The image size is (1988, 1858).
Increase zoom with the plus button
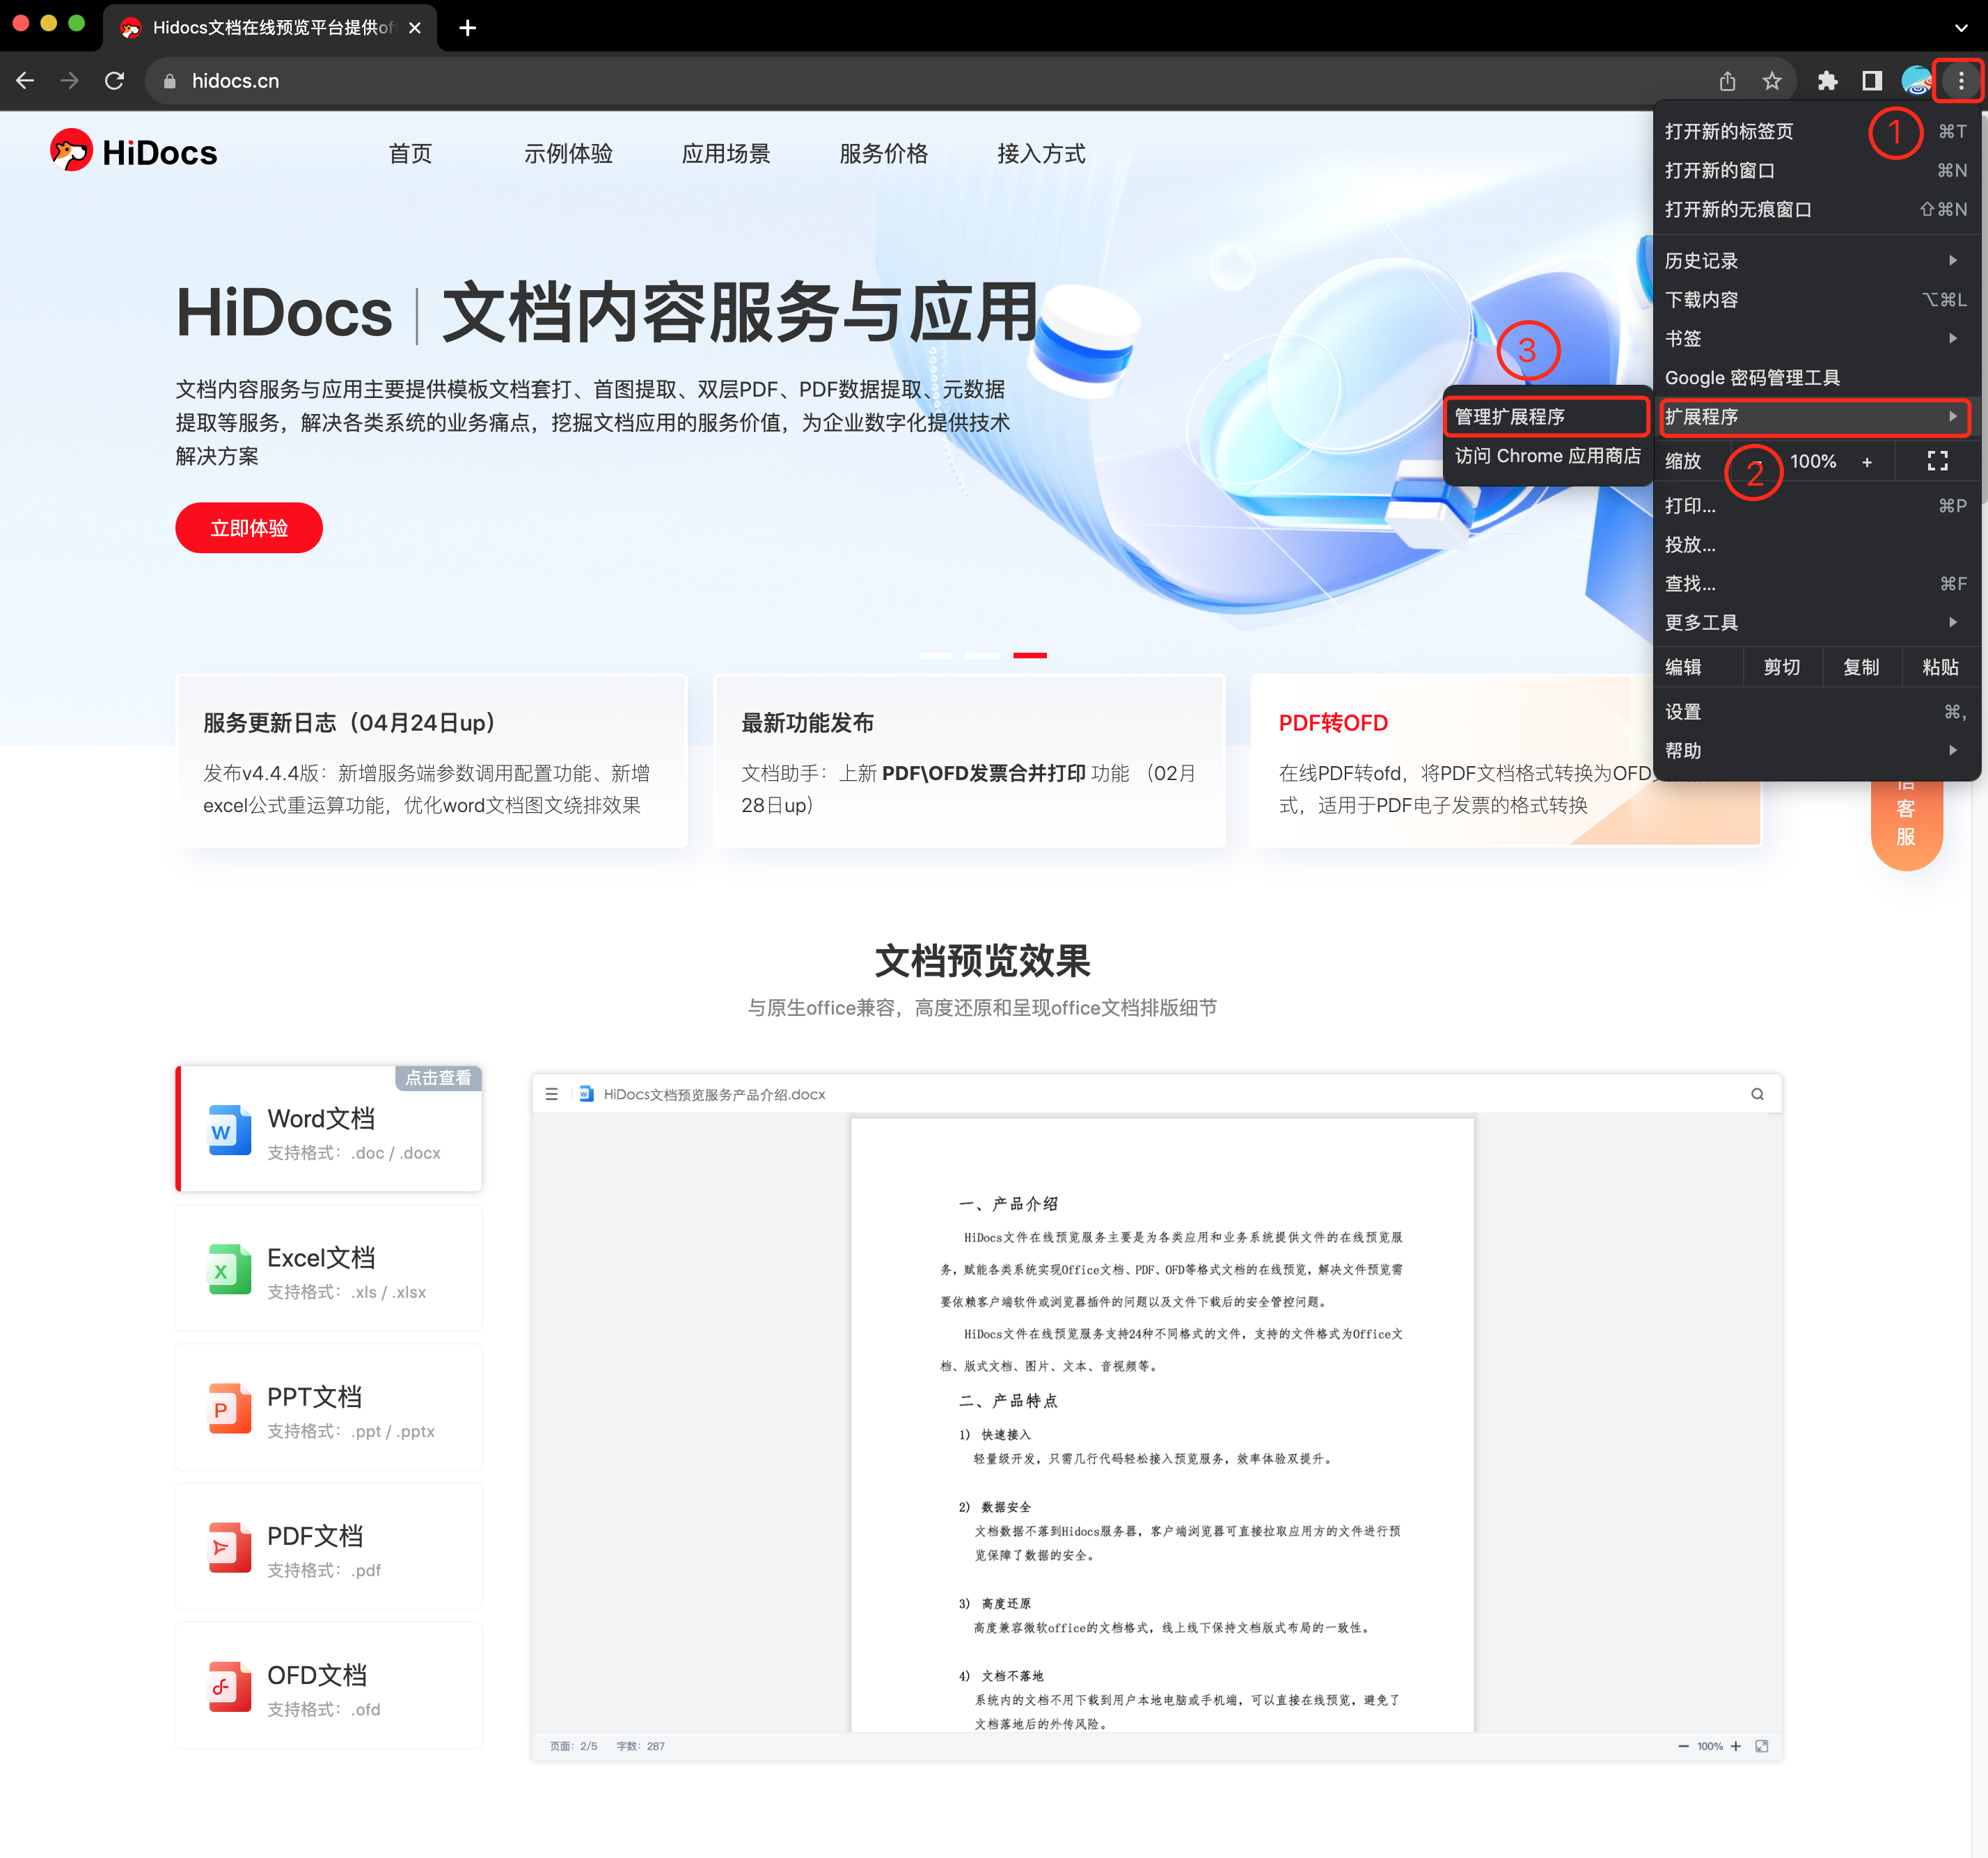(x=1867, y=462)
